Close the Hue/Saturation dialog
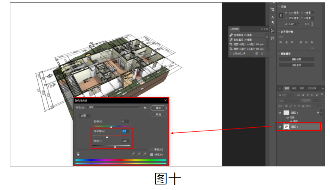Screen dimensions: 330x190 coord(166,100)
